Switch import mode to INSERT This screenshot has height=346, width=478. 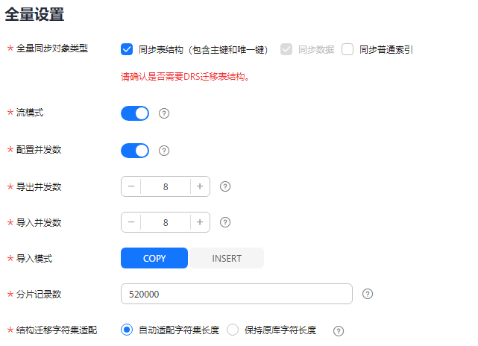click(x=227, y=258)
